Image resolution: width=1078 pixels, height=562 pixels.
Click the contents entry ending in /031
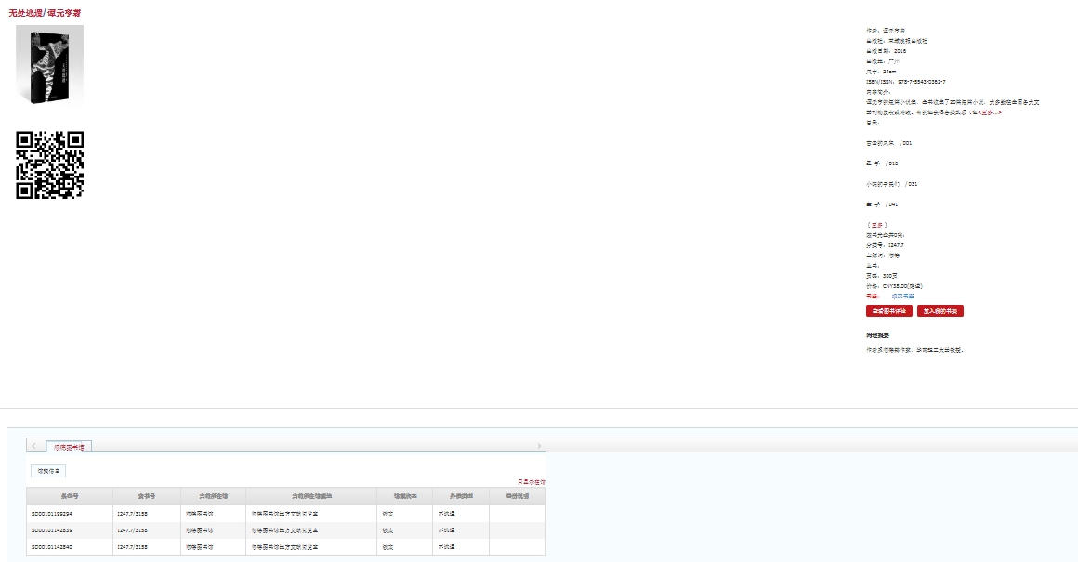pyautogui.click(x=892, y=184)
